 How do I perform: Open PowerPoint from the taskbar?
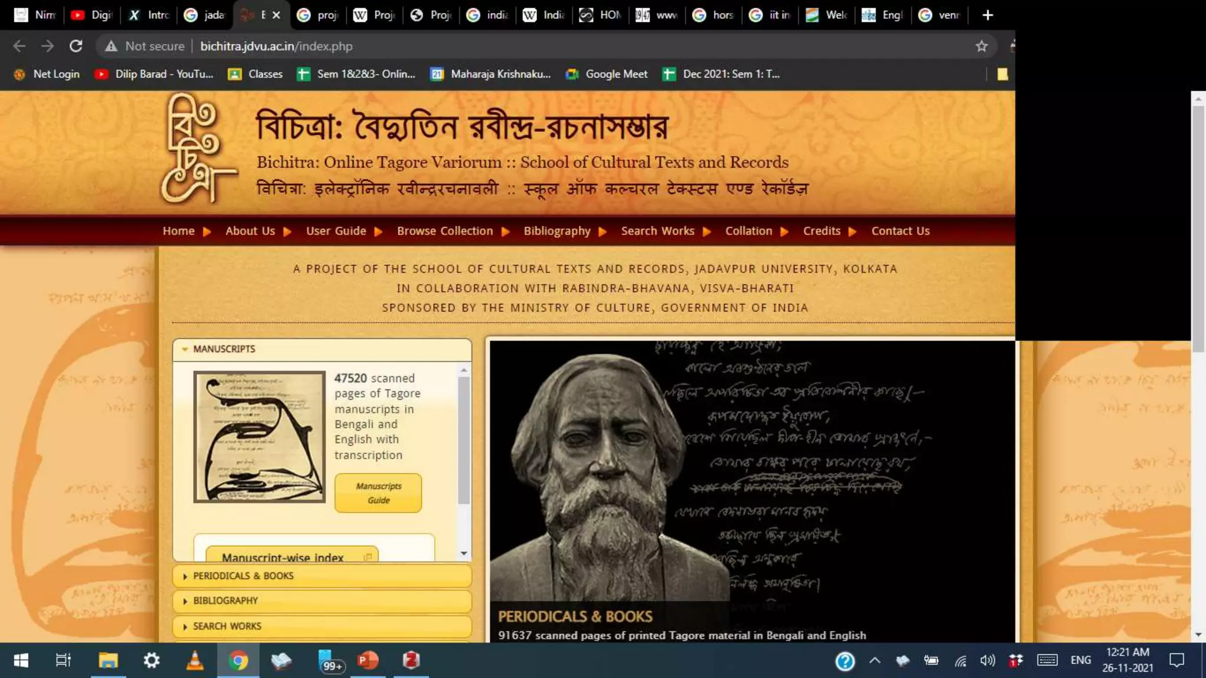tap(368, 660)
